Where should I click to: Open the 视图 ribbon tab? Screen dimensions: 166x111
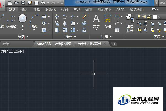pyautogui.click(x=64, y=10)
